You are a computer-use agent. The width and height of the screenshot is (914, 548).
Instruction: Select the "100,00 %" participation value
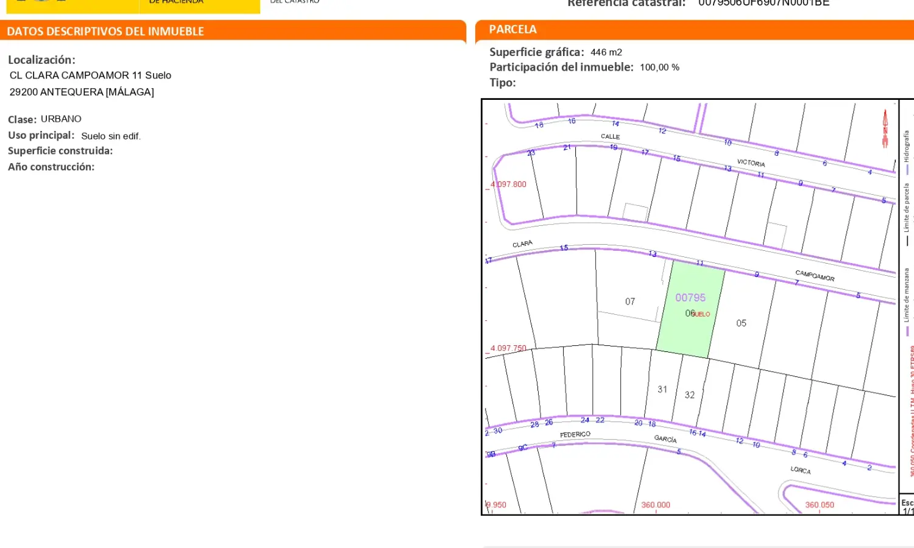click(x=659, y=68)
